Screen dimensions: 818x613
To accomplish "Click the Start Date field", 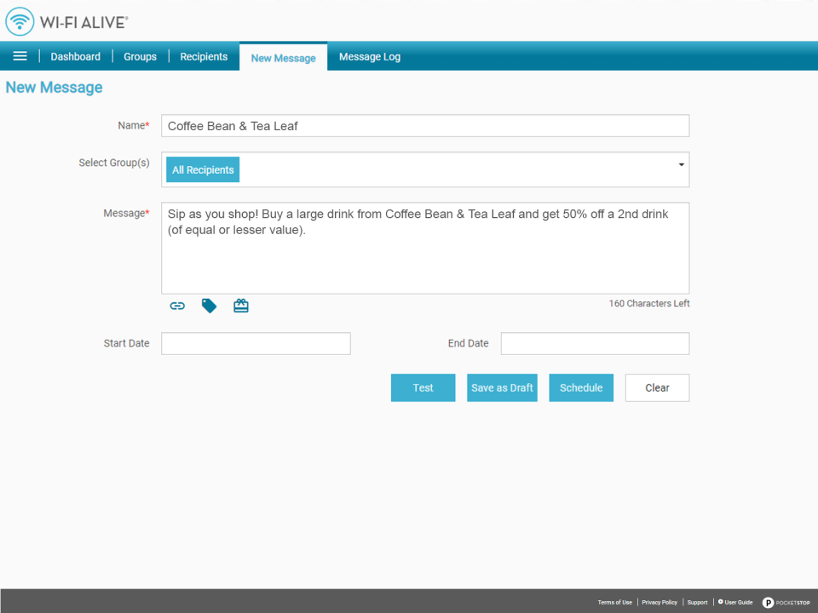I will pyautogui.click(x=256, y=343).
